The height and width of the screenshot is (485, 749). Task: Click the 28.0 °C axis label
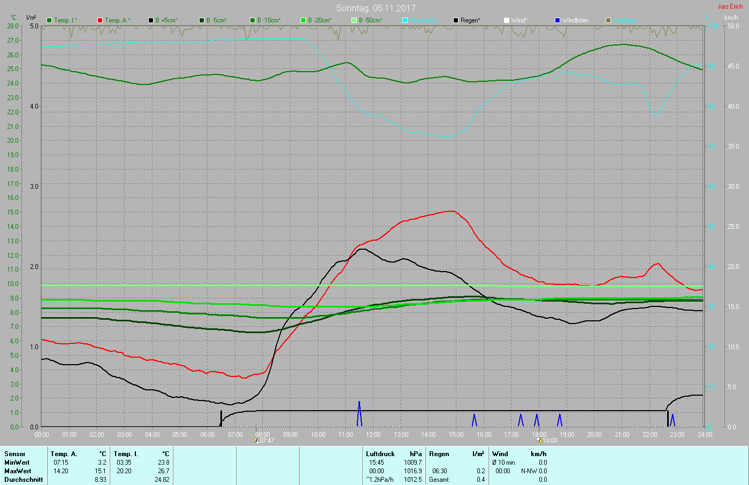click(x=13, y=26)
